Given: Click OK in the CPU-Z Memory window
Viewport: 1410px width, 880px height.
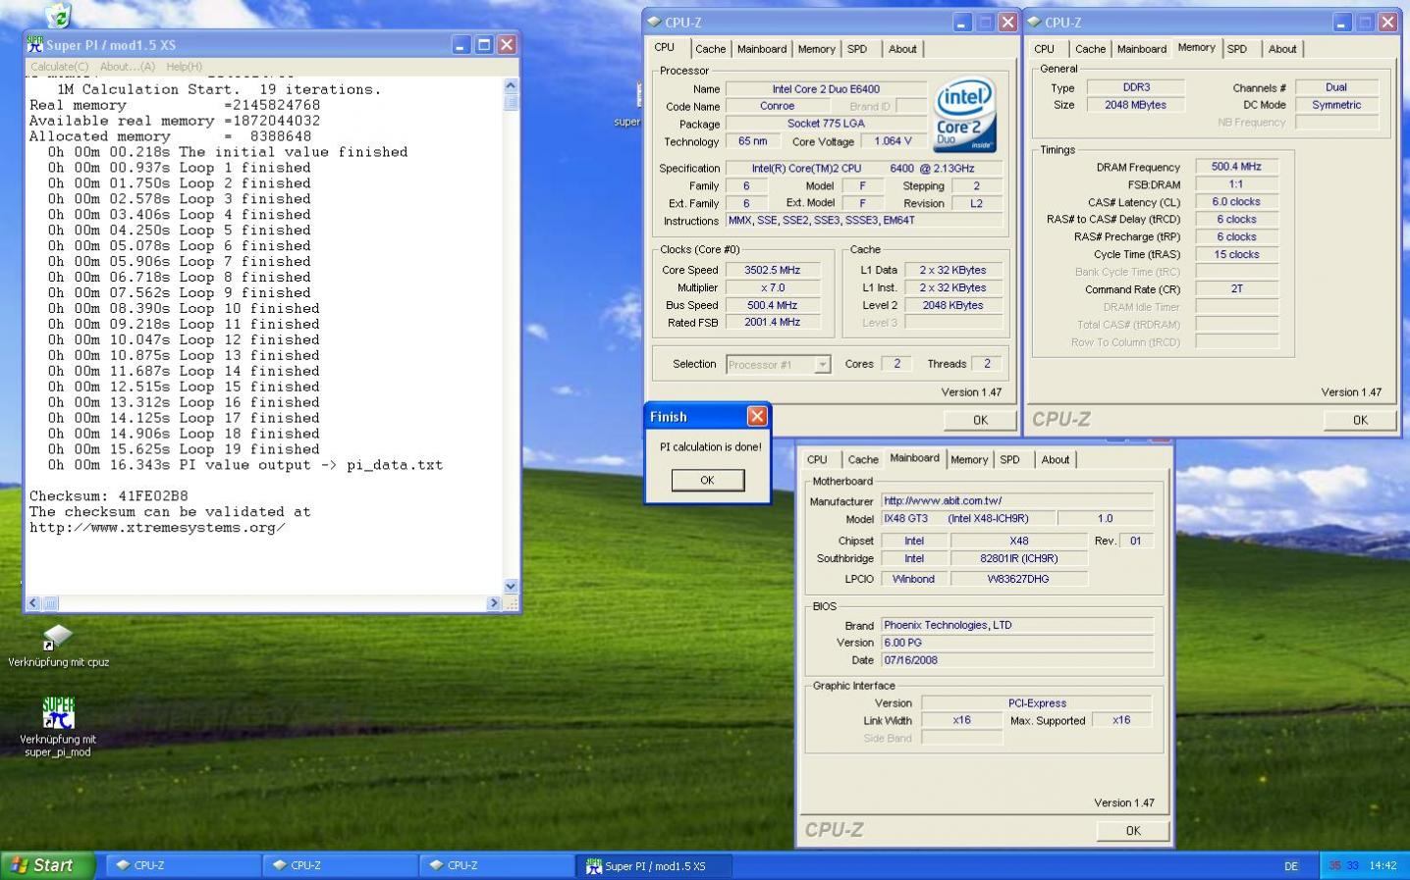Looking at the screenshot, I should (x=1360, y=420).
